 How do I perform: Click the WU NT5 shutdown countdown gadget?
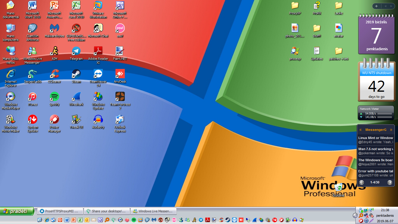[376, 79]
